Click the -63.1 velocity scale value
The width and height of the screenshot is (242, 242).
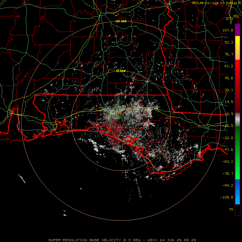point(228,162)
